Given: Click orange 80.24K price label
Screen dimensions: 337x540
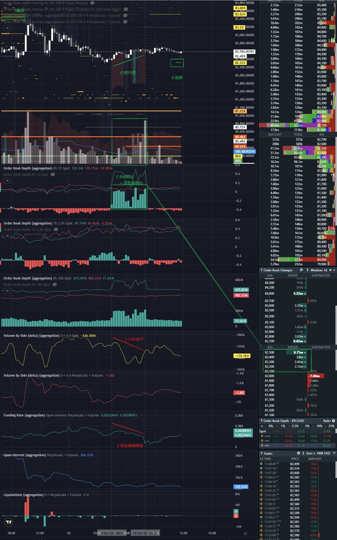Looking at the screenshot, I should (x=240, y=147).
